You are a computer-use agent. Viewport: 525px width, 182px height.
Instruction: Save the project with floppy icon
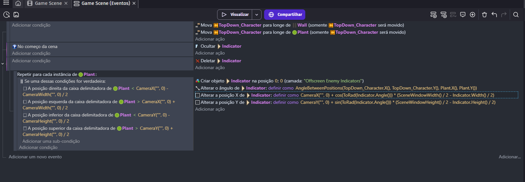point(16,15)
